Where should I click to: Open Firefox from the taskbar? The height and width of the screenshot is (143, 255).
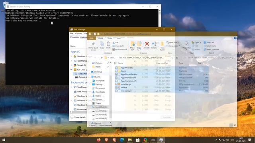pos(98,140)
